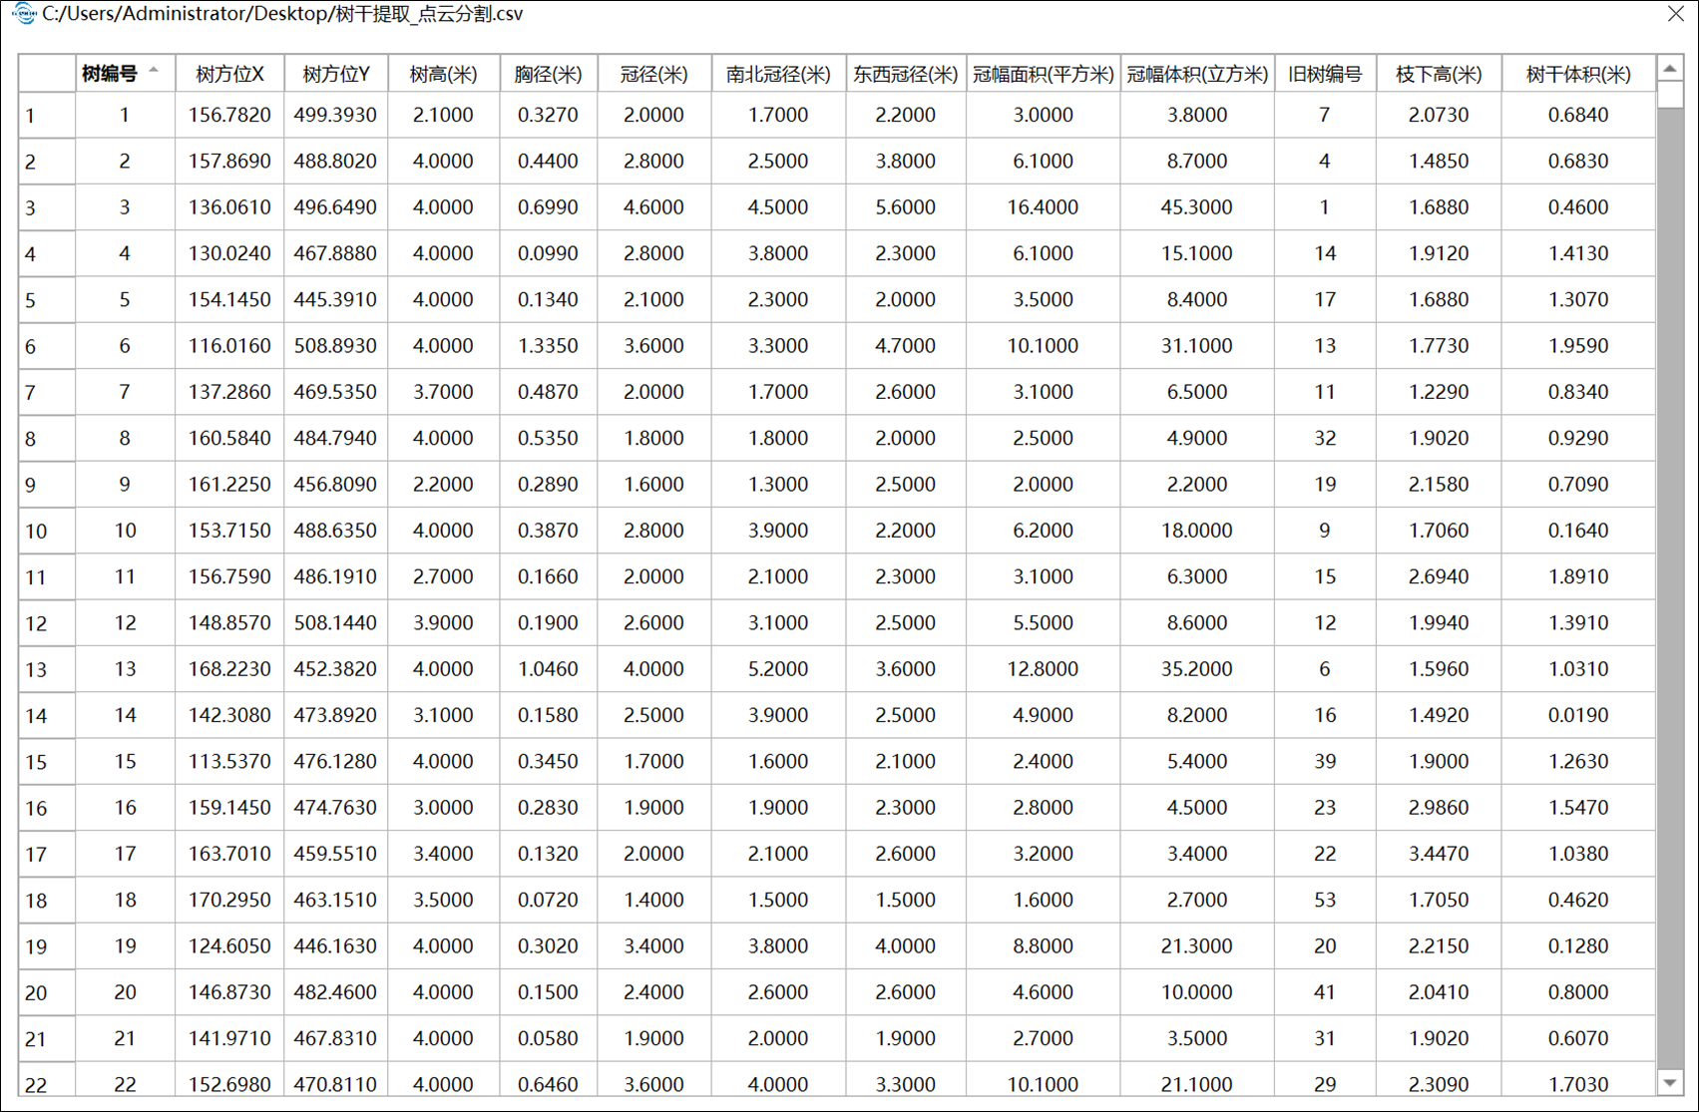The width and height of the screenshot is (1699, 1112).
Task: Select row header 1
Action: point(46,116)
